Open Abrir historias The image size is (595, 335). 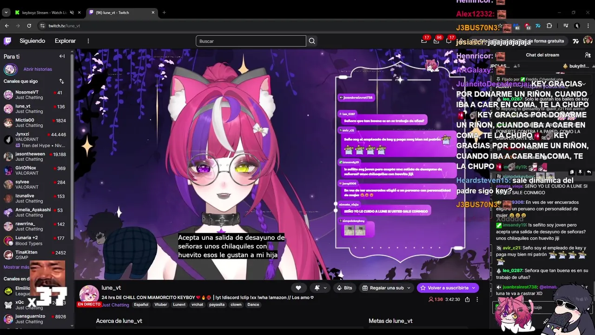[38, 69]
